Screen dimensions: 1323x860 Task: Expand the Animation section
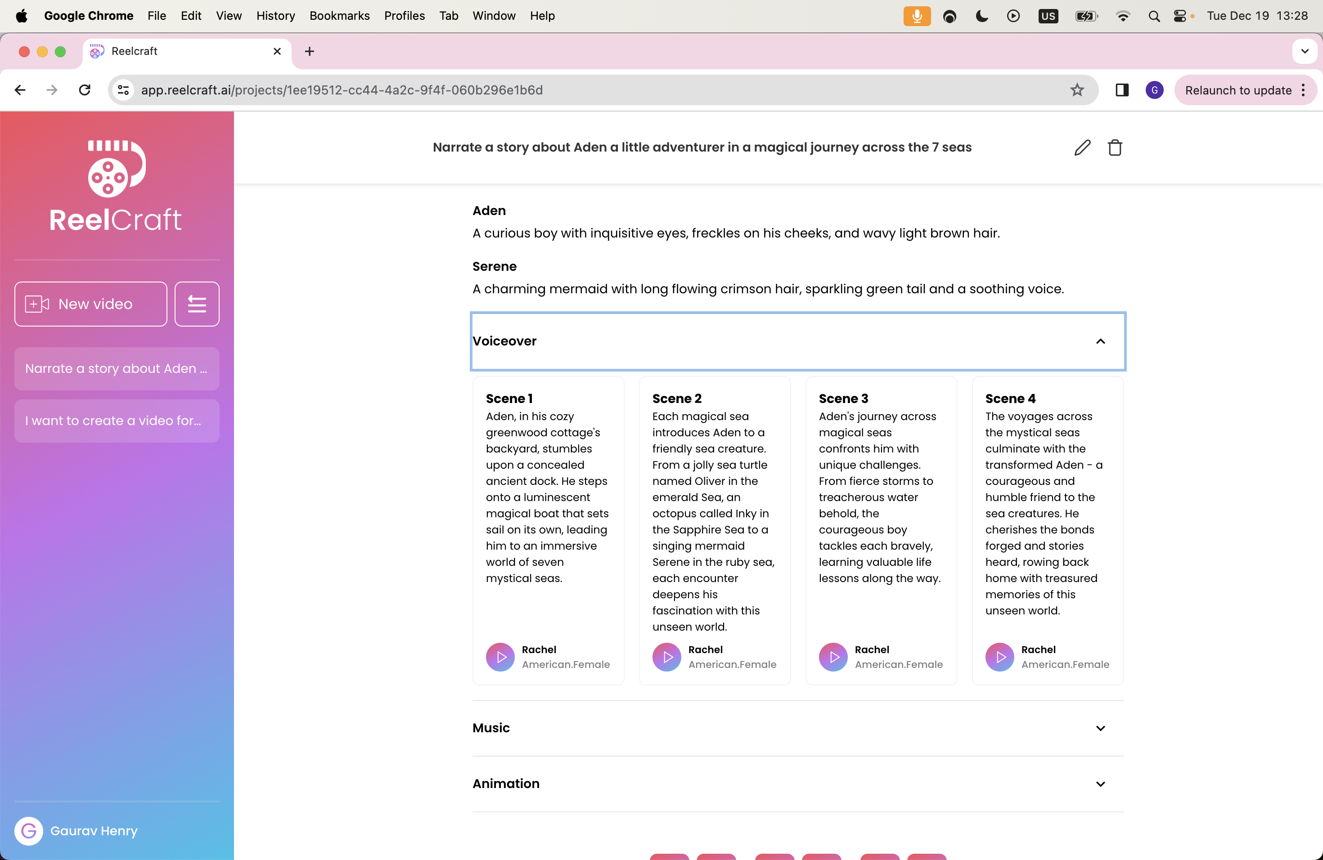(1100, 784)
